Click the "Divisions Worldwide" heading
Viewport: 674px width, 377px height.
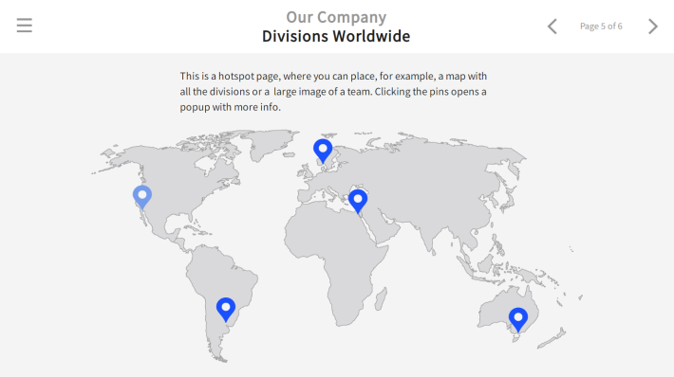point(336,36)
